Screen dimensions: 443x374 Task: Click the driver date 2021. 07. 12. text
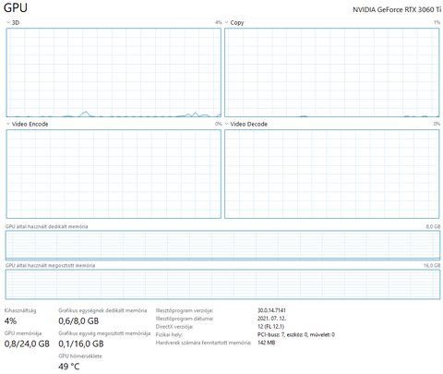coord(271,319)
